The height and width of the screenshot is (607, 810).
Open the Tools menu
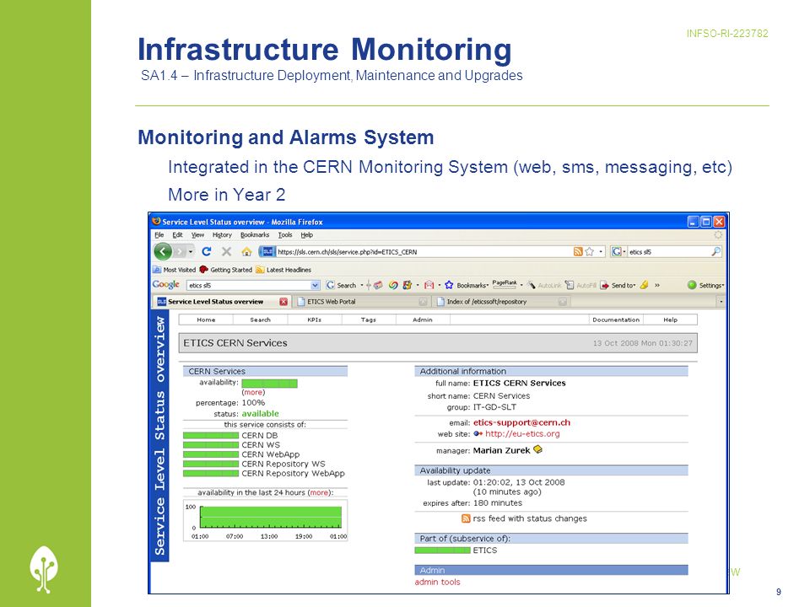(285, 235)
